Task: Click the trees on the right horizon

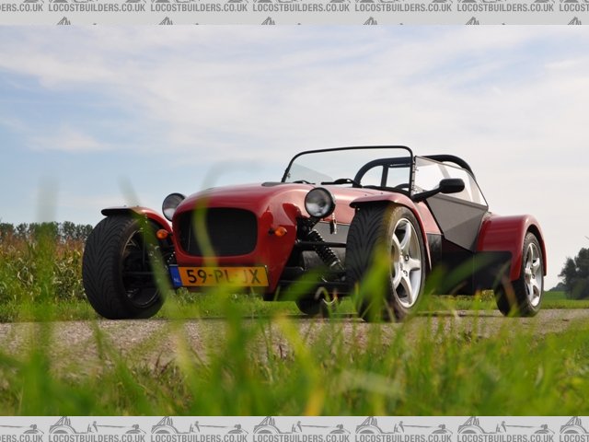Action: 575,273
